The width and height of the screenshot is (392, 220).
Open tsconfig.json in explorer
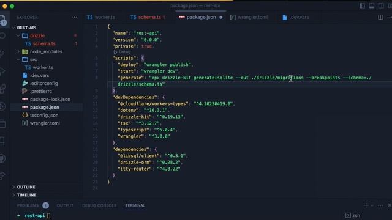[x=44, y=116]
